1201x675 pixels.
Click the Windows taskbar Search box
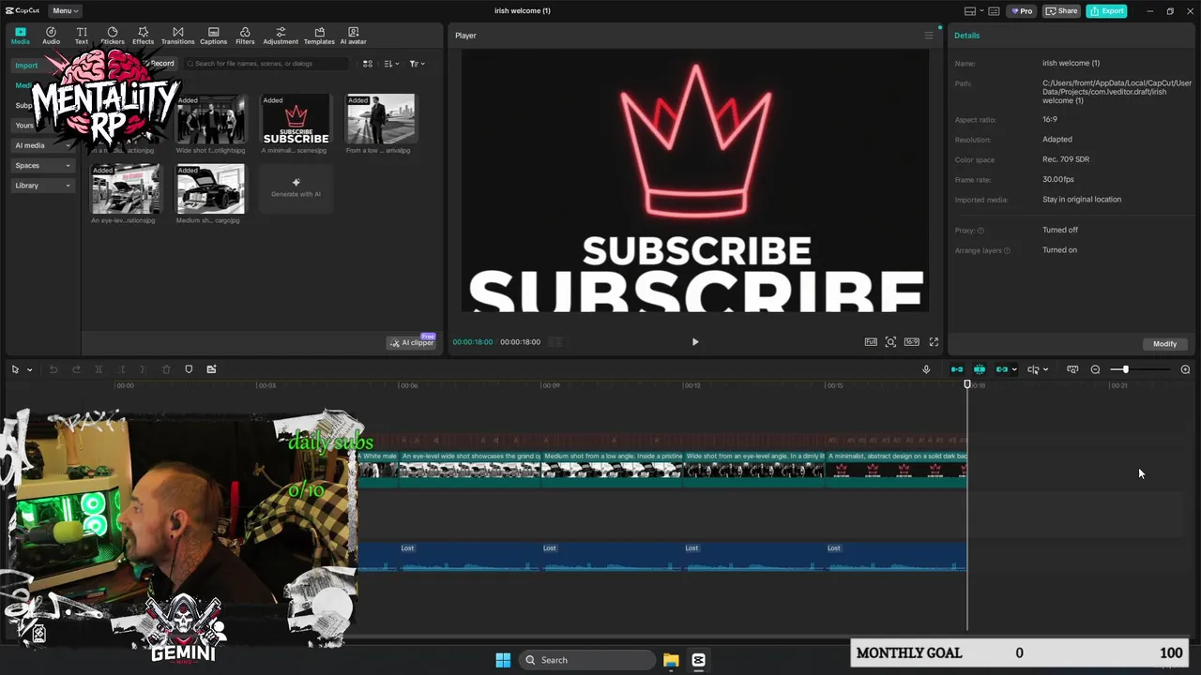(585, 660)
